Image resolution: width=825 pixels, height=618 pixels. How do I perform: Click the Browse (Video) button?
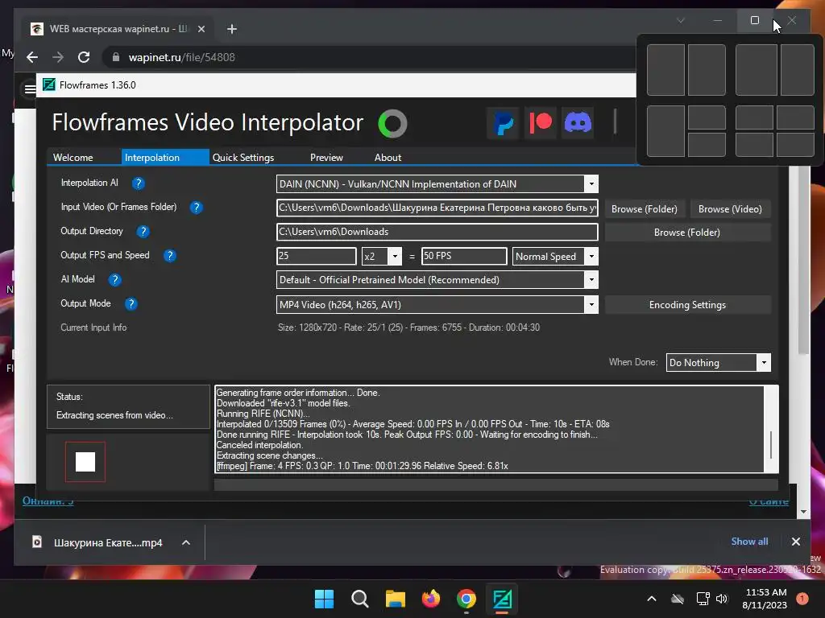[x=730, y=209]
